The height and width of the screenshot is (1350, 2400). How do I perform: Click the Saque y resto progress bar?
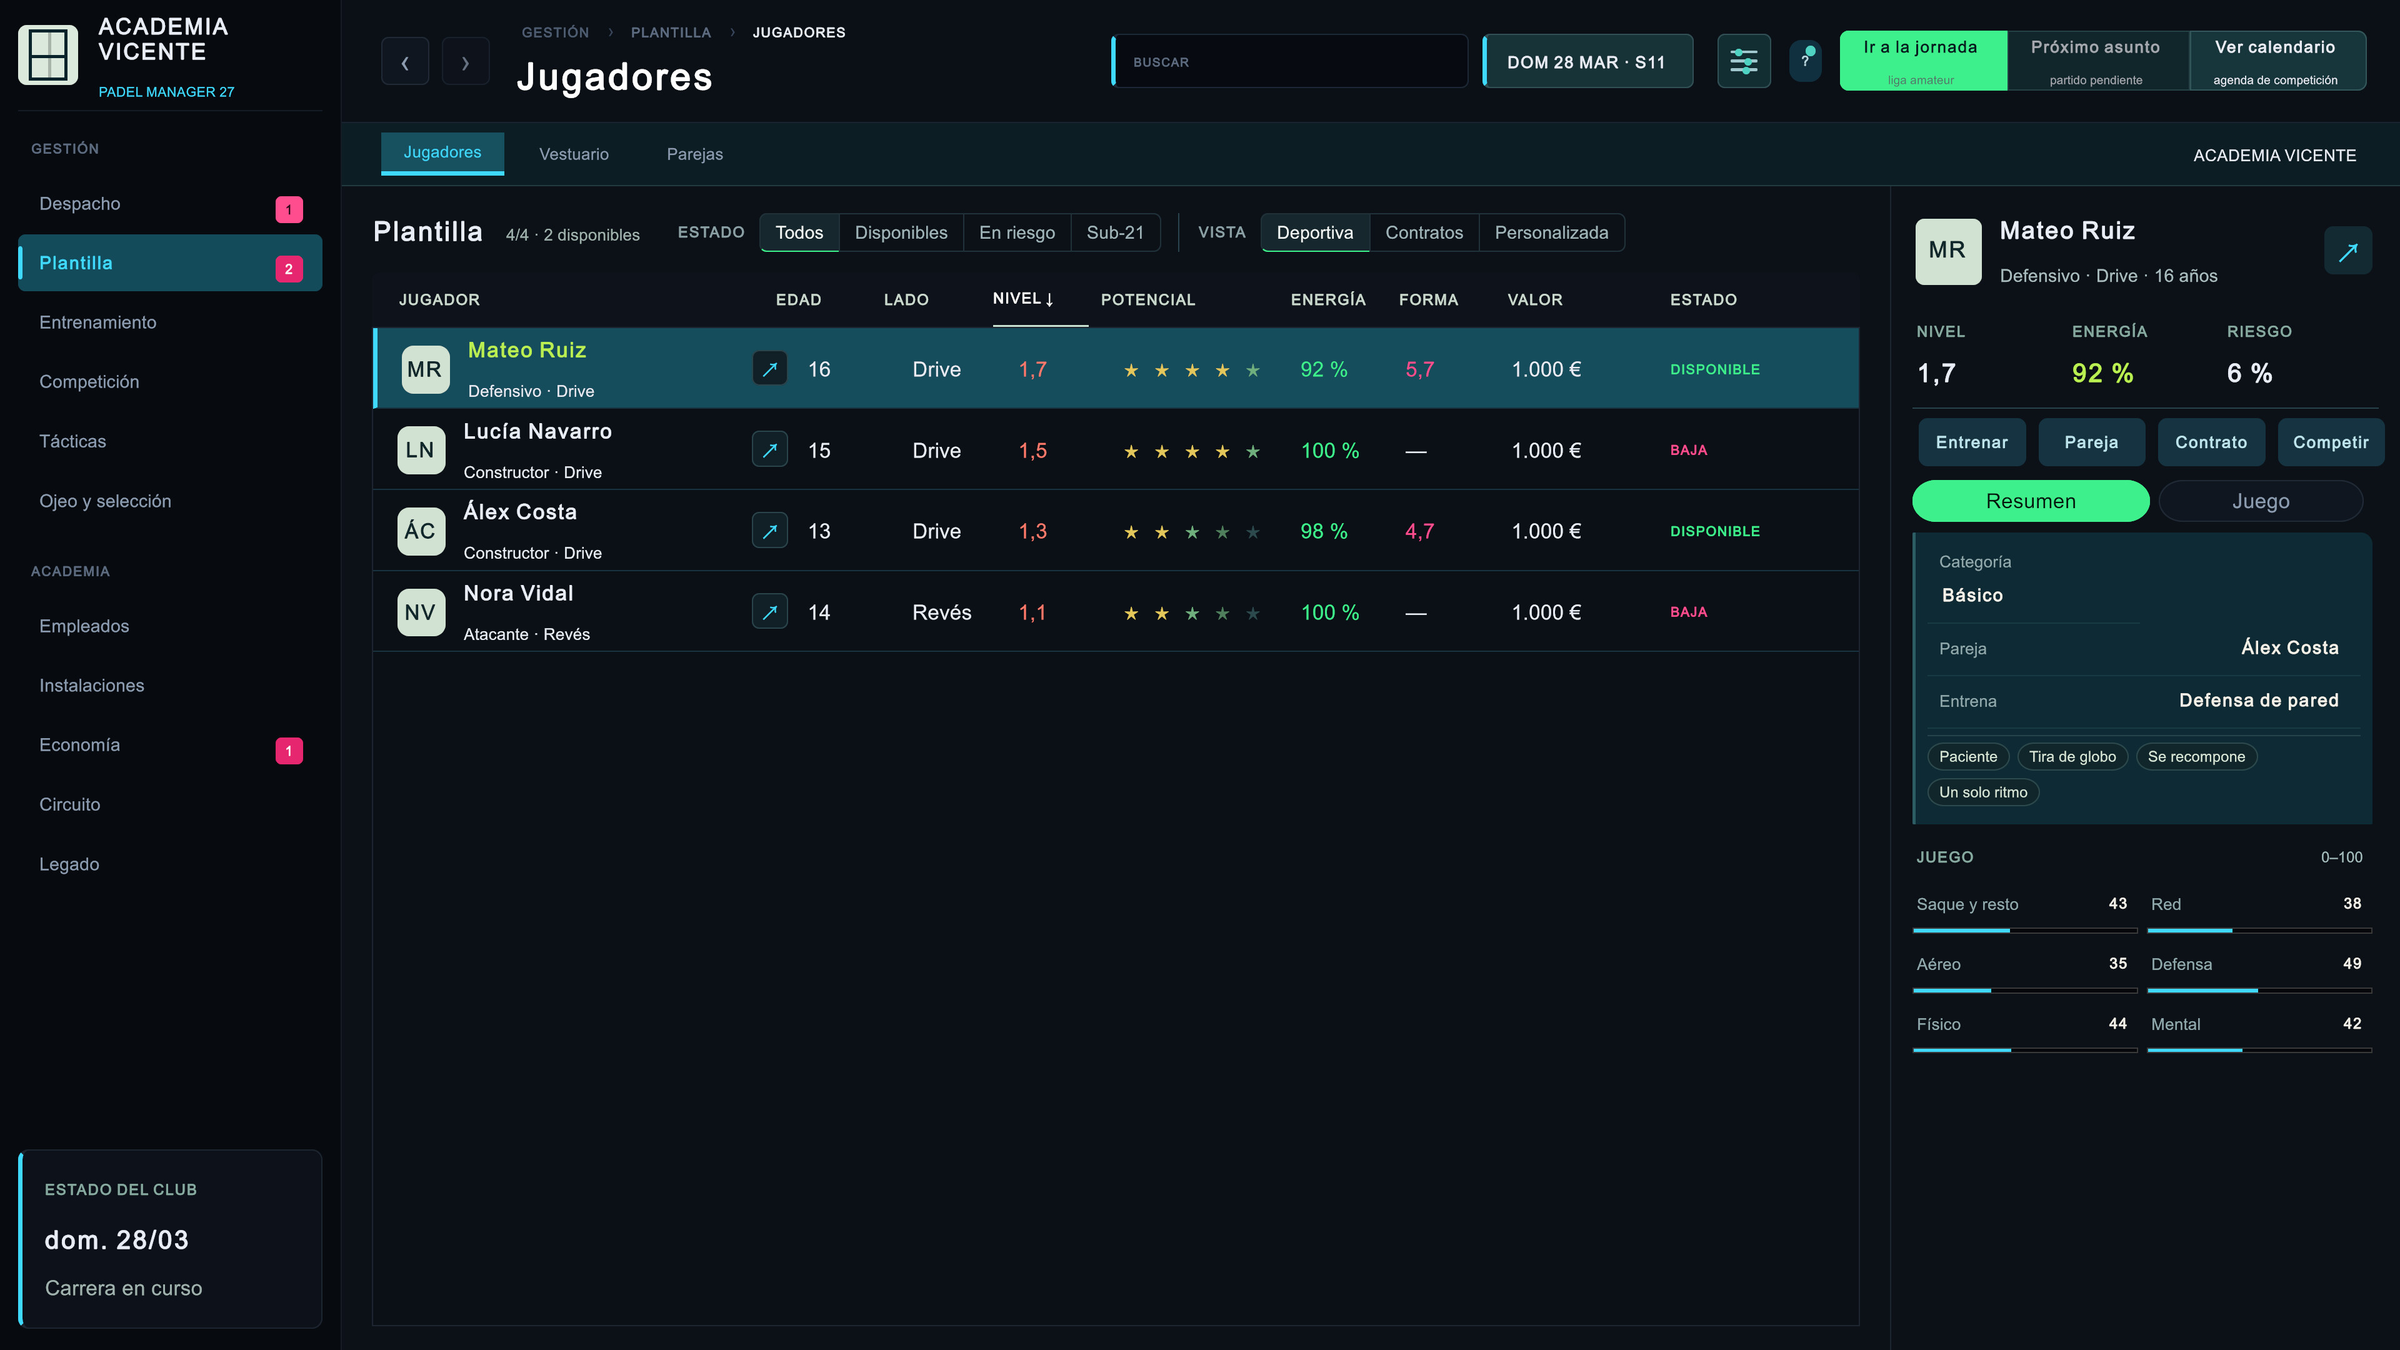[2024, 931]
